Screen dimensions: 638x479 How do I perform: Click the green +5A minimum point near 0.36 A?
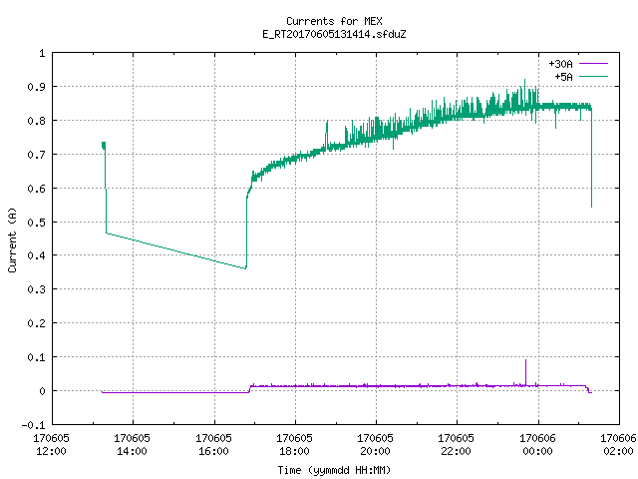[245, 268]
